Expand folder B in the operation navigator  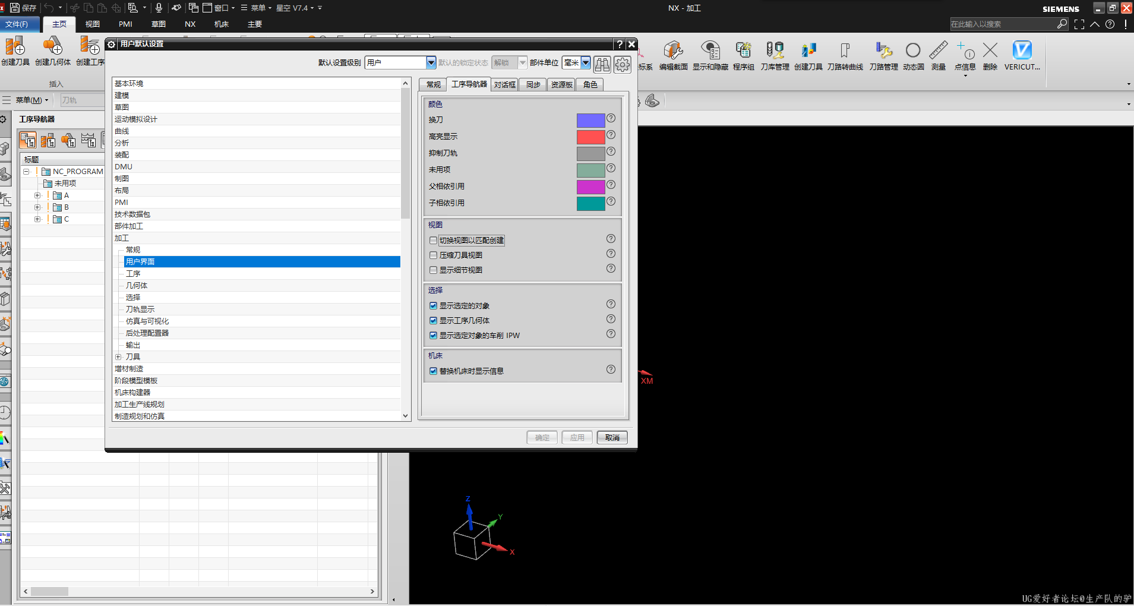pyautogui.click(x=37, y=207)
